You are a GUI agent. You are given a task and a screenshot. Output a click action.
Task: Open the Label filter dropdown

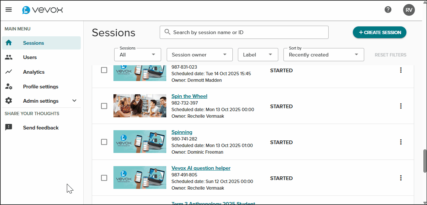[258, 55]
